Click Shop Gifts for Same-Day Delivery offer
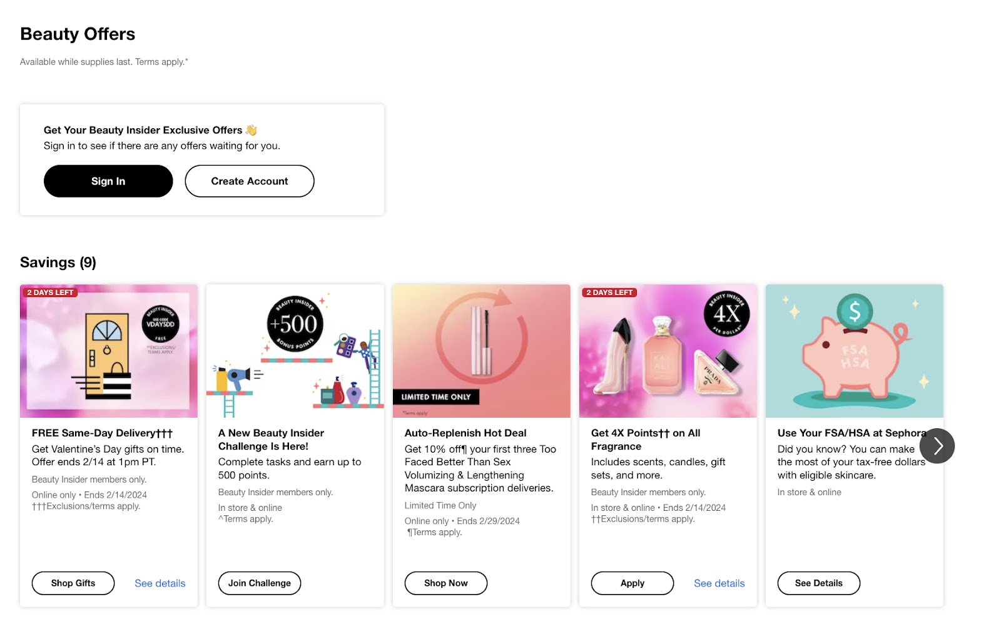The image size is (1001, 619). [x=73, y=583]
